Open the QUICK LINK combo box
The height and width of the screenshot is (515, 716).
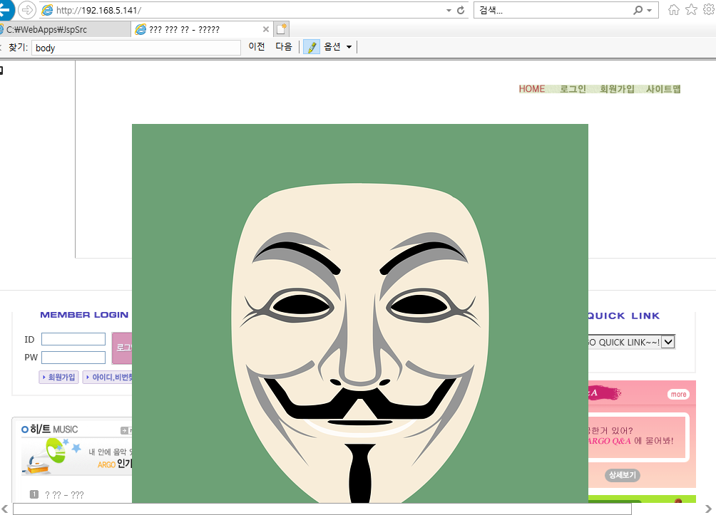coord(630,342)
